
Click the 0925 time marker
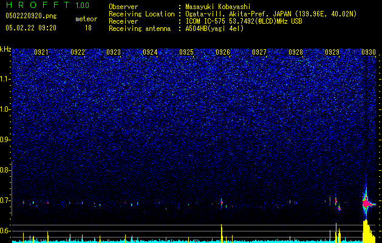pyautogui.click(x=186, y=52)
